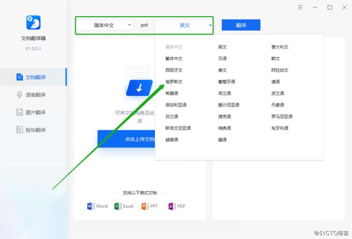
Task: Click the Excel format icon
Action: (118, 206)
